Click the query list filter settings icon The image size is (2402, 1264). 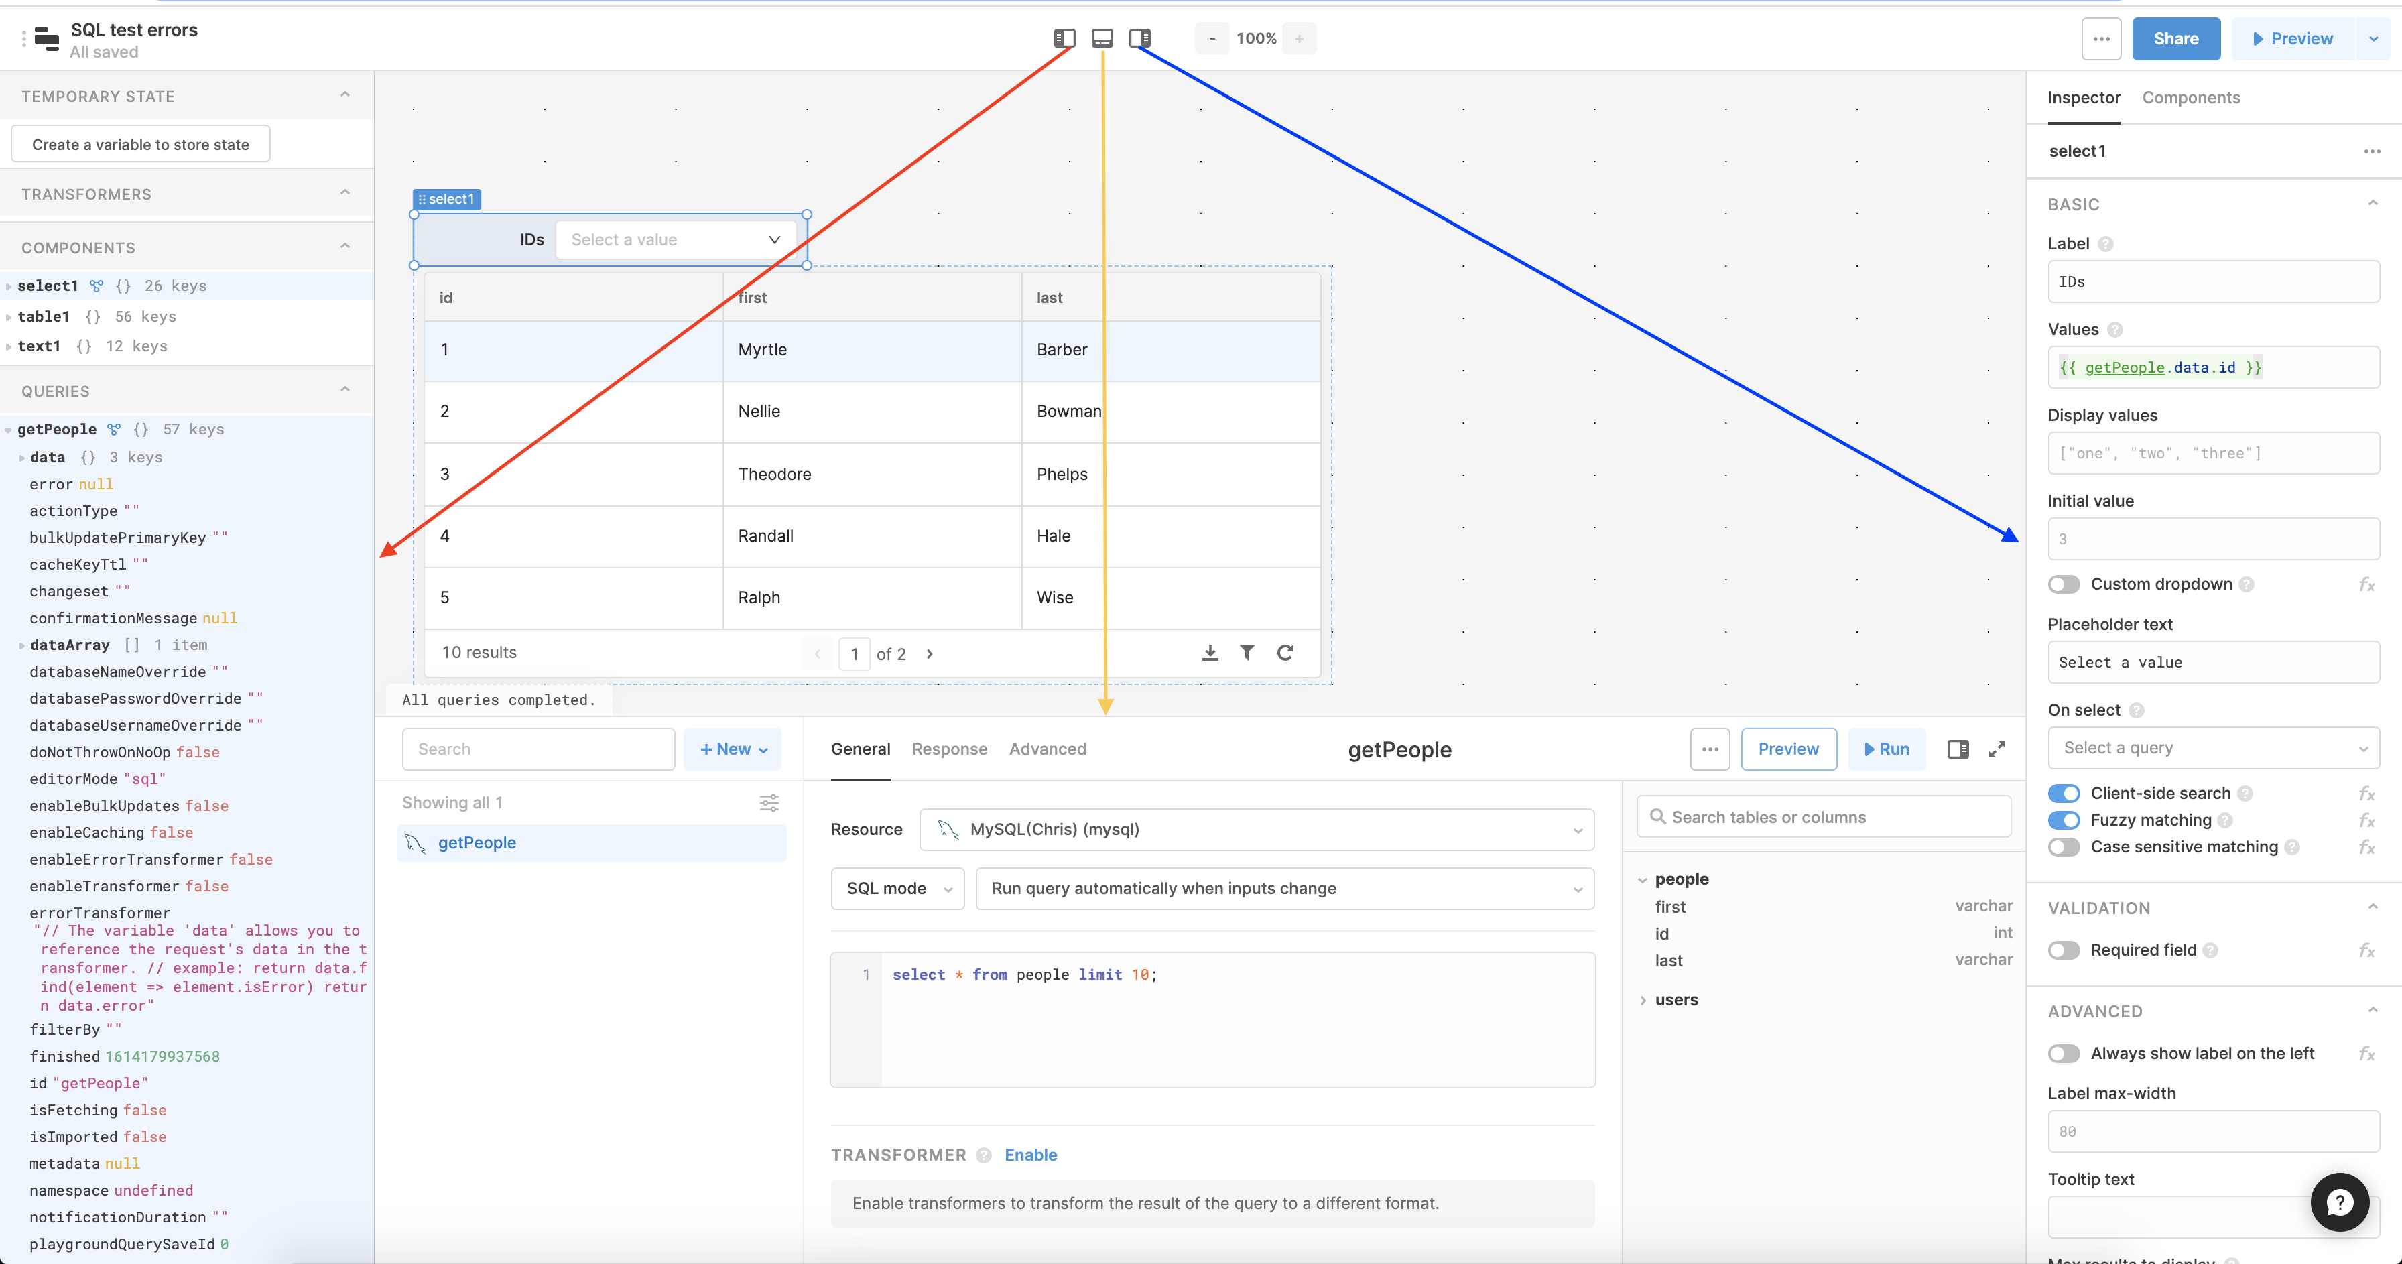click(768, 803)
